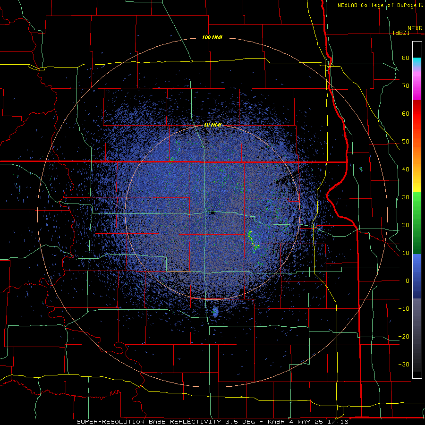Click the [dBZ] units label
The image size is (425, 425).
pos(401,33)
